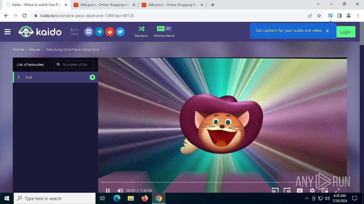Launch Firefox from taskbar

pos(145,198)
